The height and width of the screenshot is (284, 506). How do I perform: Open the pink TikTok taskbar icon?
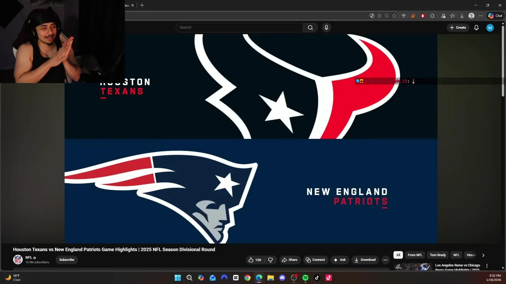pos(329,278)
